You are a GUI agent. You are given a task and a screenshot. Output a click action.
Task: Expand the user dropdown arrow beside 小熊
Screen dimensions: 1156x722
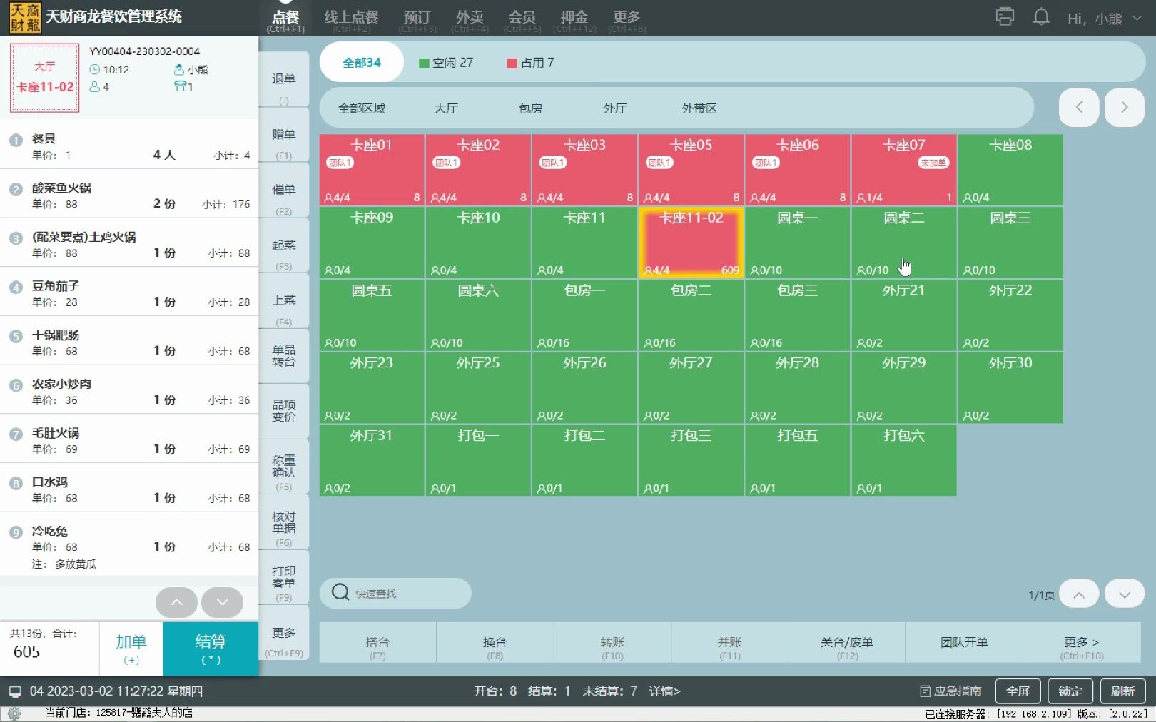[1137, 18]
